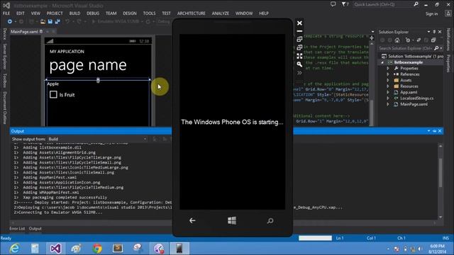Screen dimensions: 454x255
Task: Click Solution Explorer Collapse All icon
Action: pyautogui.click(x=433, y=40)
